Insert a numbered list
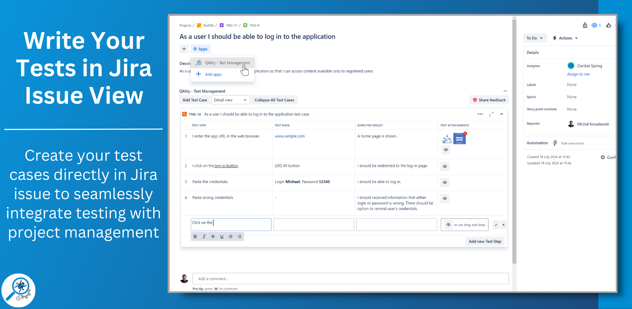Viewport: 632px width, 309px height. (x=231, y=237)
